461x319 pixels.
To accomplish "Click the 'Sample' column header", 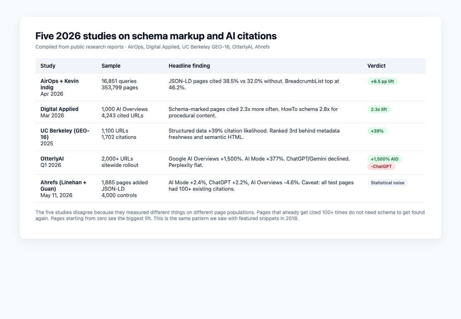I will tap(111, 66).
